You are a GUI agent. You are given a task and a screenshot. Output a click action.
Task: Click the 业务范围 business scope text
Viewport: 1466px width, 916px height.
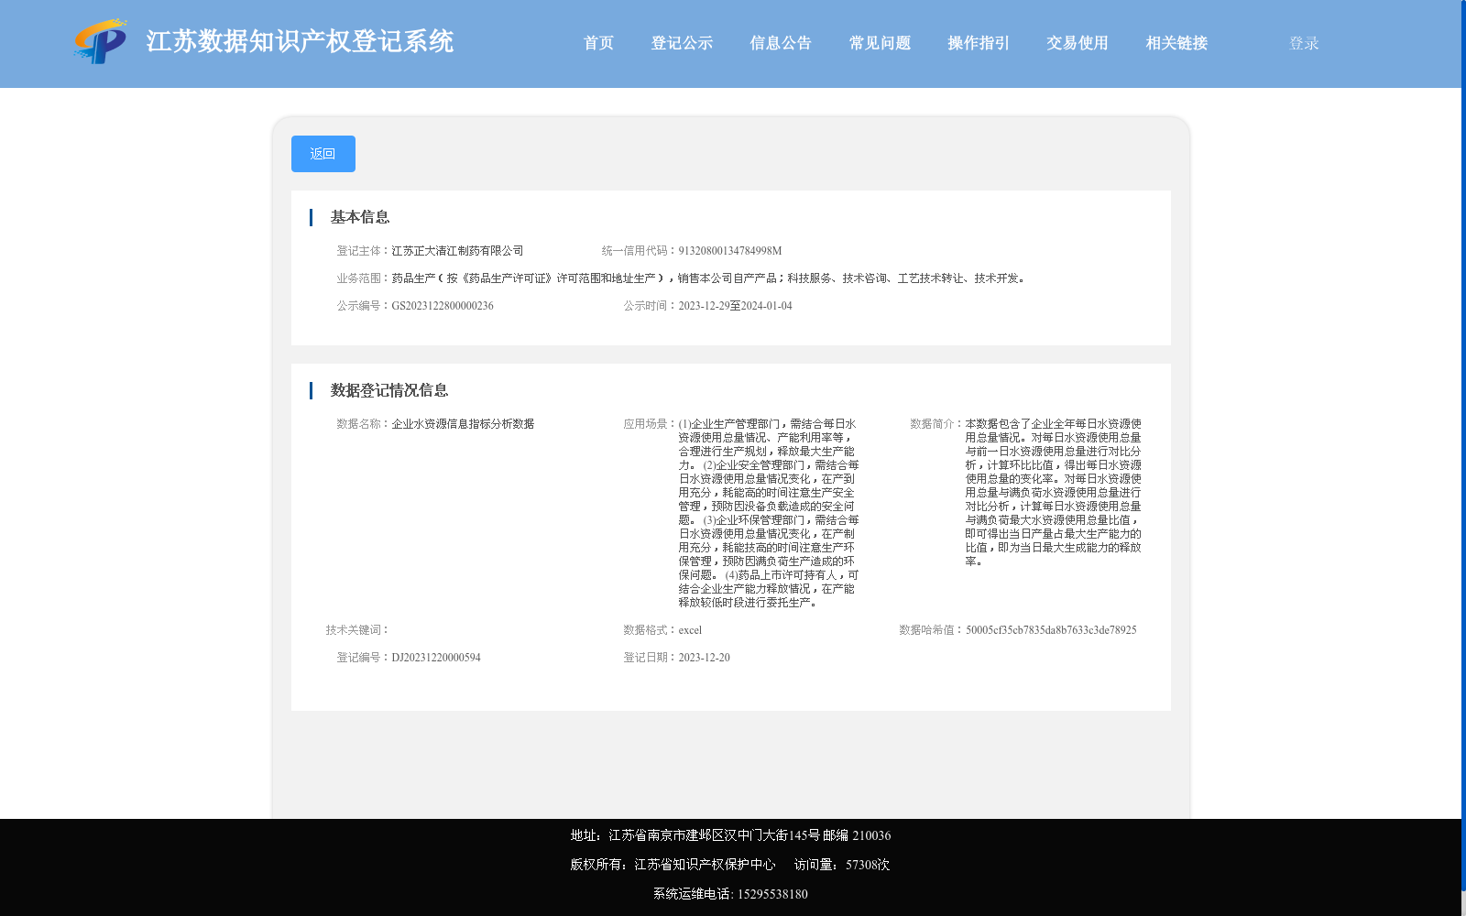click(x=710, y=278)
